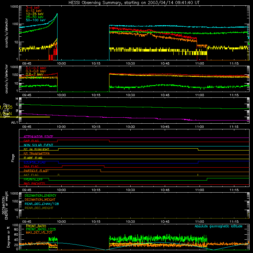This screenshot has height=253, width=253.
Task: Click the 12-25 keV legend label
Action: [x=34, y=14]
